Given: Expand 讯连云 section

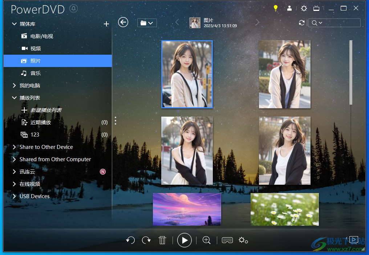Looking at the screenshot, I should coord(14,172).
